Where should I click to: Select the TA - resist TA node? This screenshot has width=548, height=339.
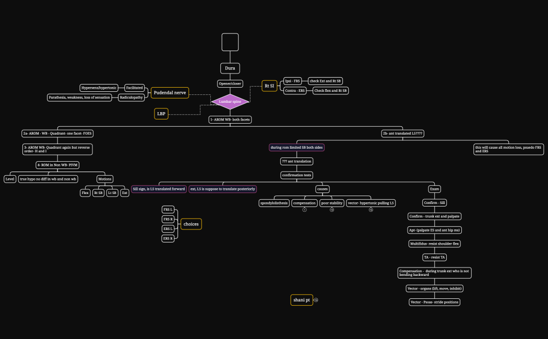[x=434, y=257]
